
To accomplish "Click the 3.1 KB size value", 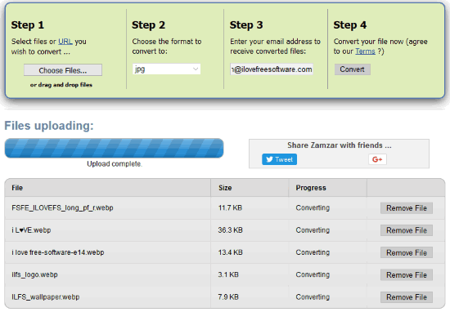I will coord(228,274).
